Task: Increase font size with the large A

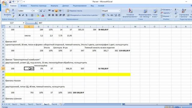Action: [41, 11]
